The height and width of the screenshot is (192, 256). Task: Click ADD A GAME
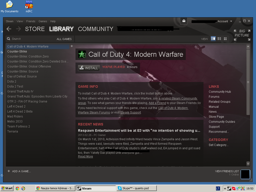[21, 171]
